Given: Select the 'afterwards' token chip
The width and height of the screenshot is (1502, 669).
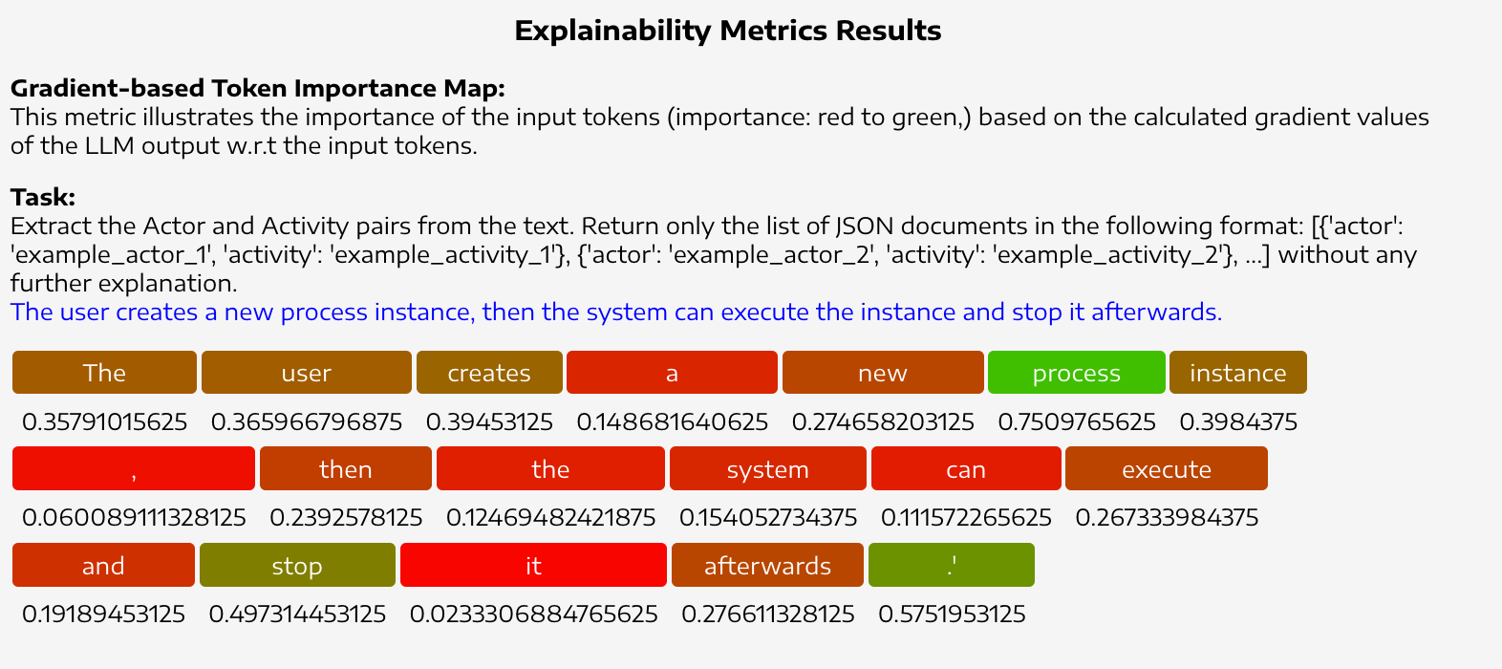Looking at the screenshot, I should [768, 566].
